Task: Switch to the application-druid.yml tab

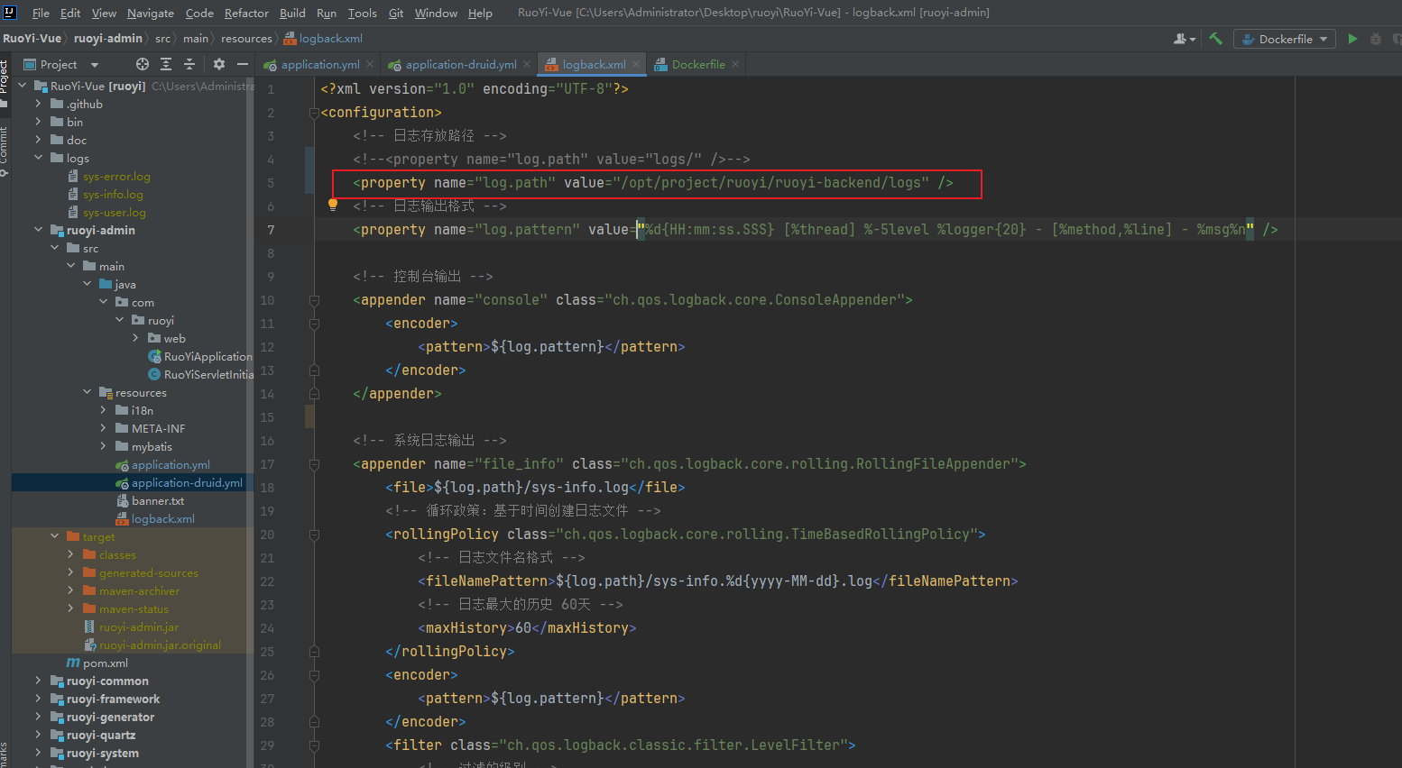Action: (x=458, y=64)
